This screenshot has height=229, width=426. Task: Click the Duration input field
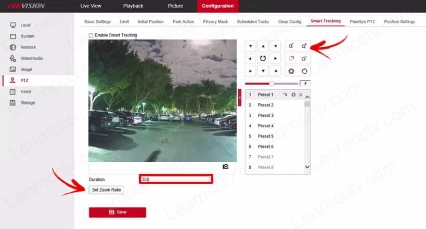click(x=176, y=179)
